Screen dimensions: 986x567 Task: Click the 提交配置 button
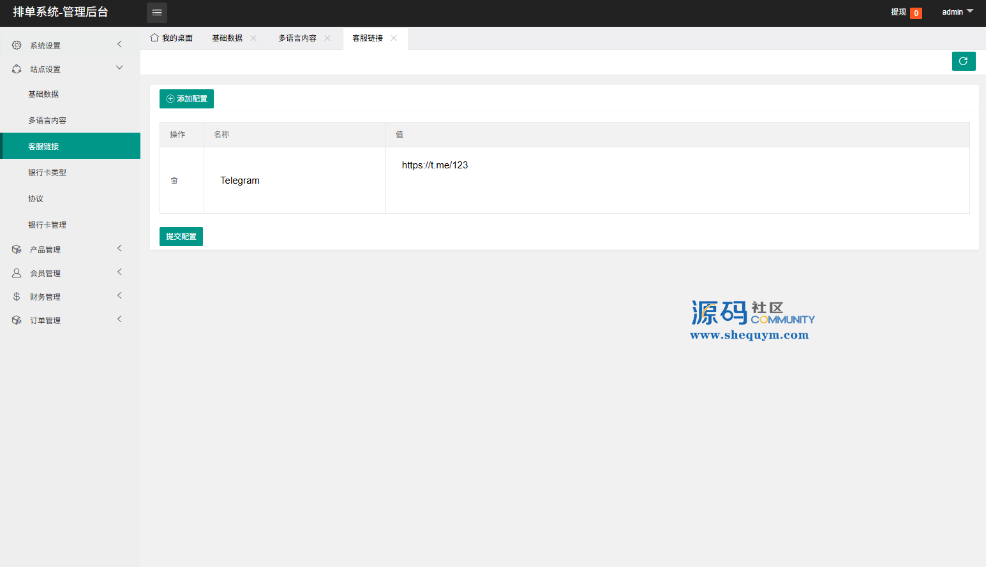tap(181, 237)
